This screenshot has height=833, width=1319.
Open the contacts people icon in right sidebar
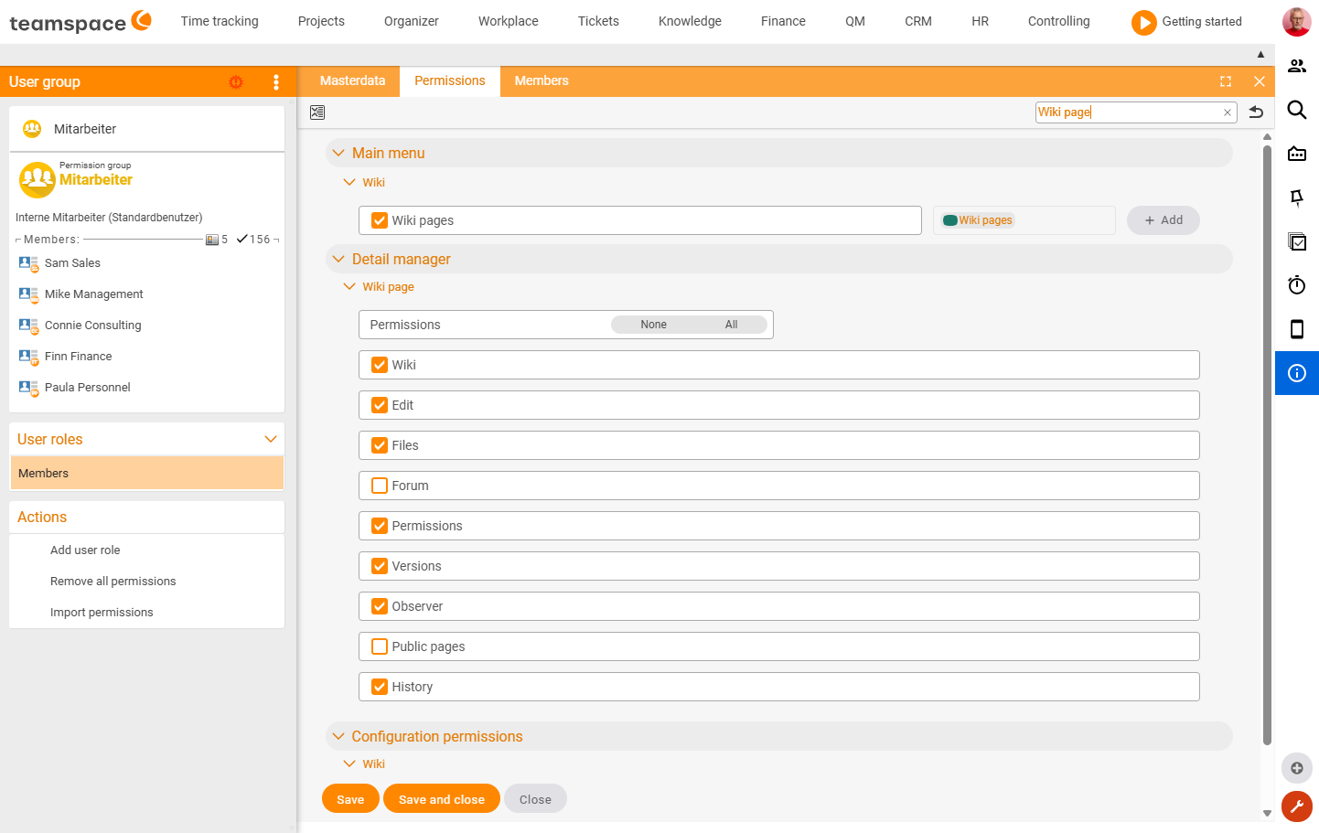(1297, 66)
